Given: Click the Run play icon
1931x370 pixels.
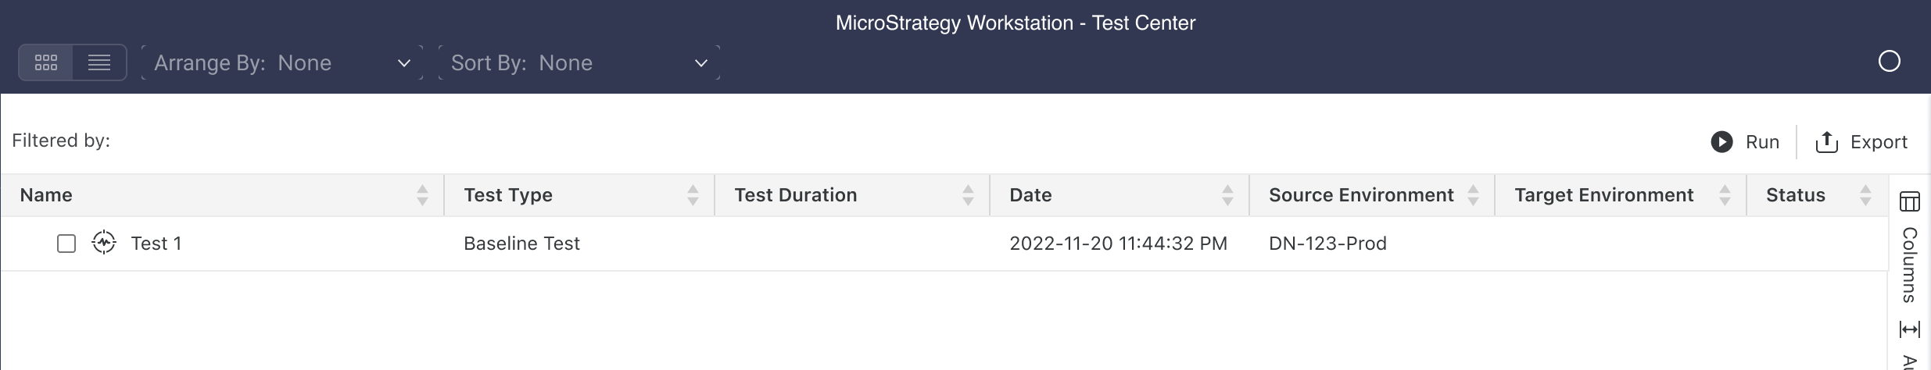Looking at the screenshot, I should [1721, 141].
